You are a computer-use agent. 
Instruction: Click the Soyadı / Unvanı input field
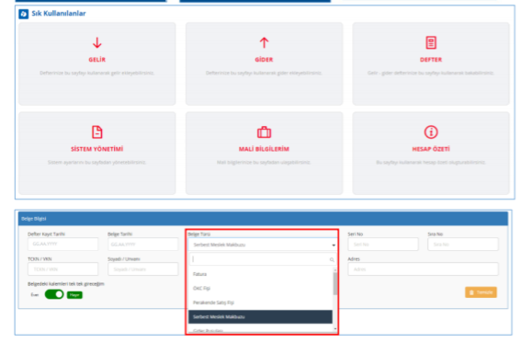pos(142,269)
